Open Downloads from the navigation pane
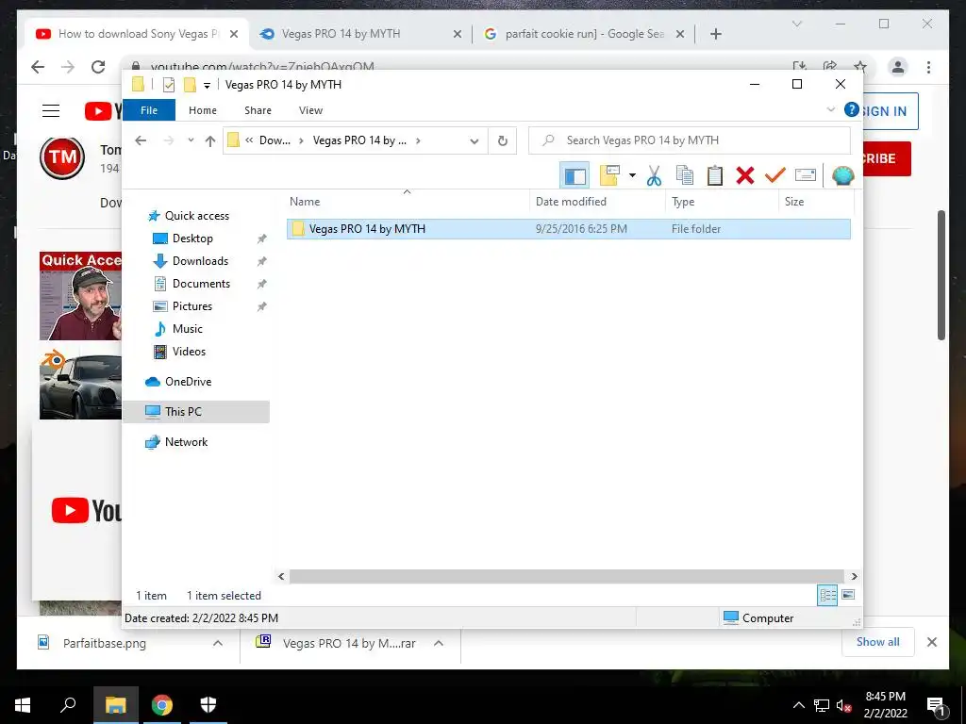The image size is (966, 724). [x=200, y=261]
